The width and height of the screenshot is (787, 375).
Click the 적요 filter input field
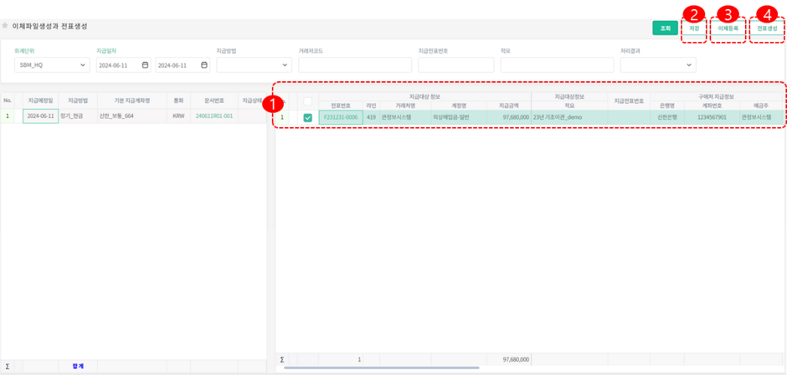click(551, 65)
